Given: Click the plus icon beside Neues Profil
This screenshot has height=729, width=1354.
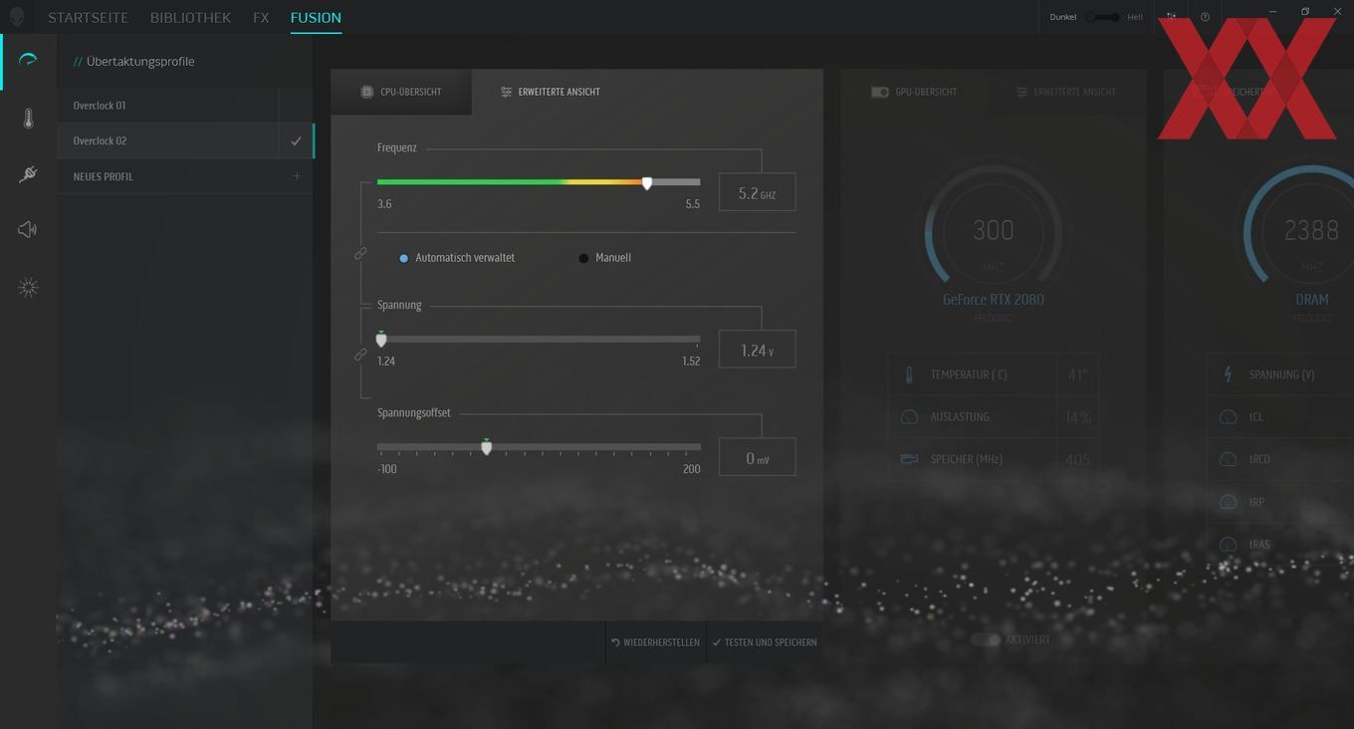Looking at the screenshot, I should (296, 176).
